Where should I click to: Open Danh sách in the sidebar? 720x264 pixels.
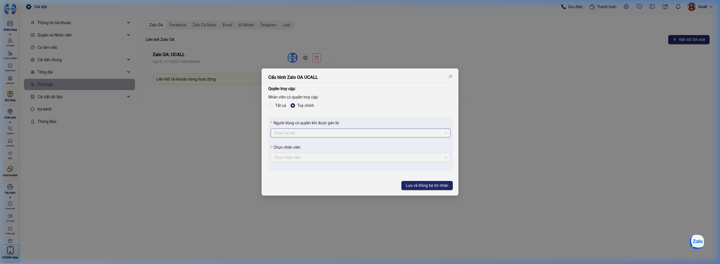click(10, 67)
